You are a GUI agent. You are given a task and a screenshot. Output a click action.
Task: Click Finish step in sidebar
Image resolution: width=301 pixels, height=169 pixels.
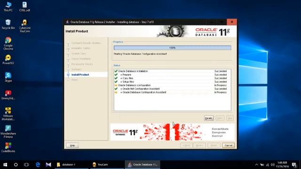click(74, 80)
